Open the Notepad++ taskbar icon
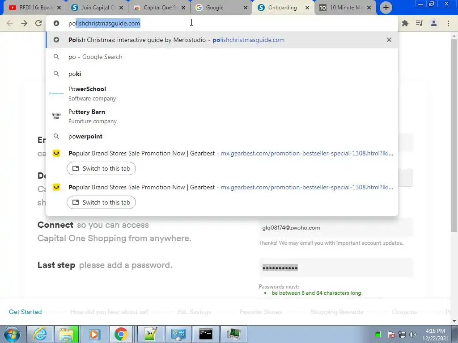 150,334
